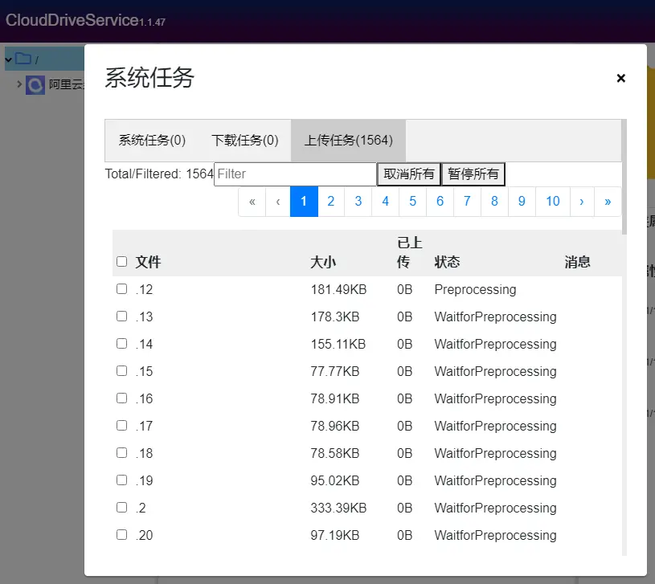Go to page 5

413,202
